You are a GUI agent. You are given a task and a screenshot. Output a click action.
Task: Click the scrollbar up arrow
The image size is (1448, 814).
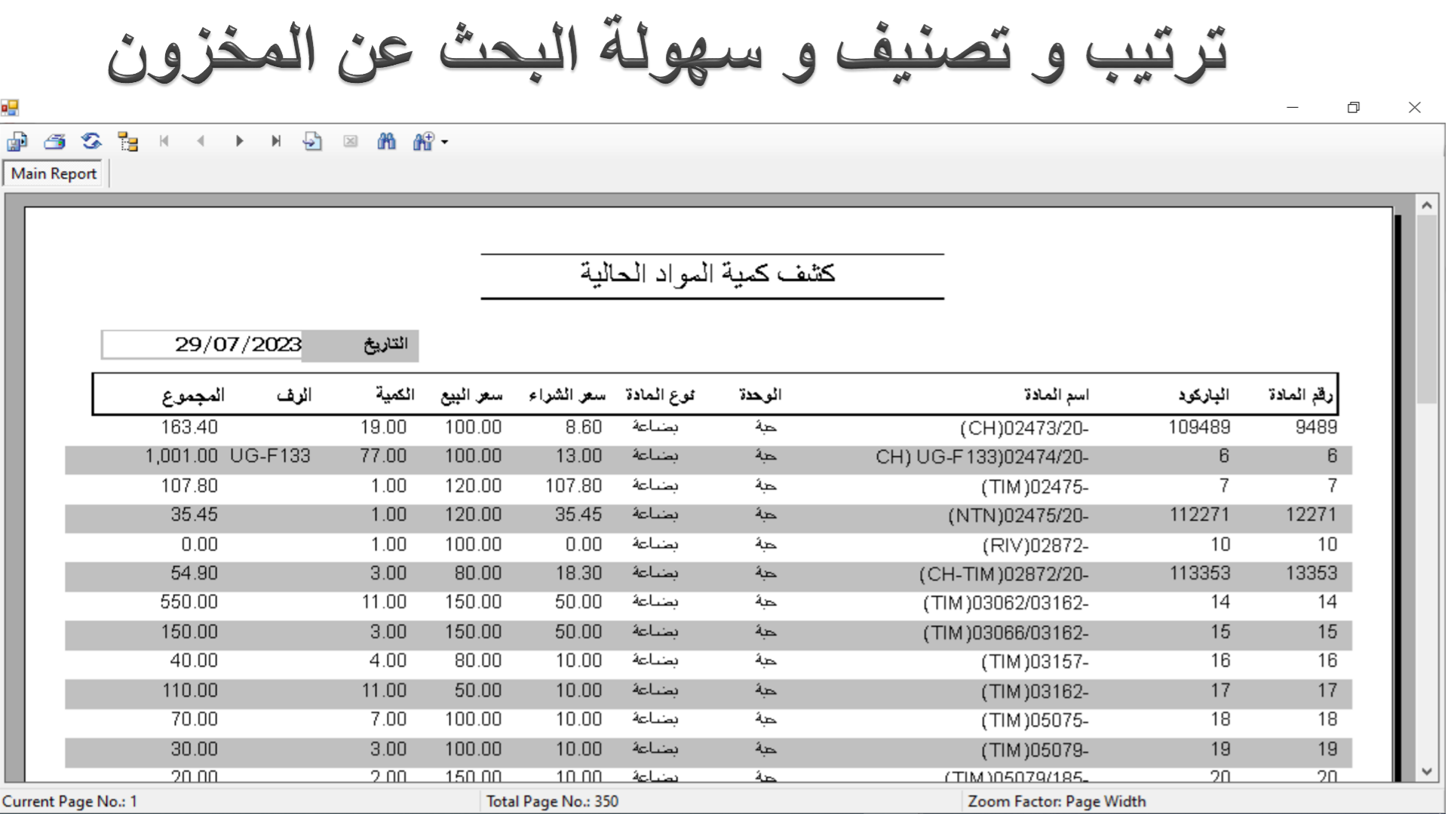pos(1426,205)
